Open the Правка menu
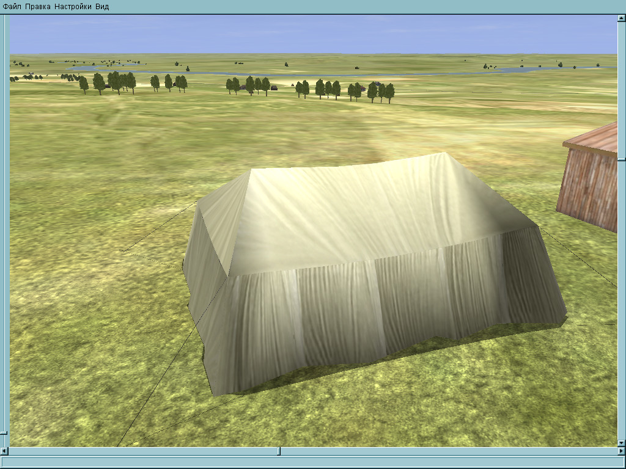The height and width of the screenshot is (469, 626). (x=37, y=7)
